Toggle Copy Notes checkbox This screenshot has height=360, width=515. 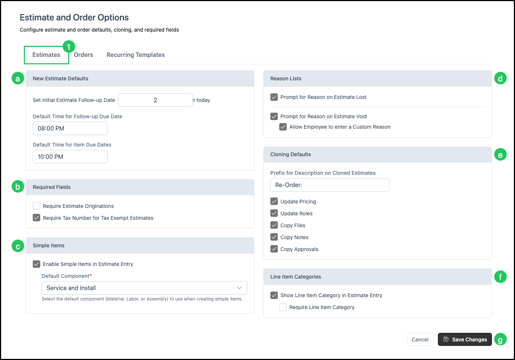[x=274, y=237]
